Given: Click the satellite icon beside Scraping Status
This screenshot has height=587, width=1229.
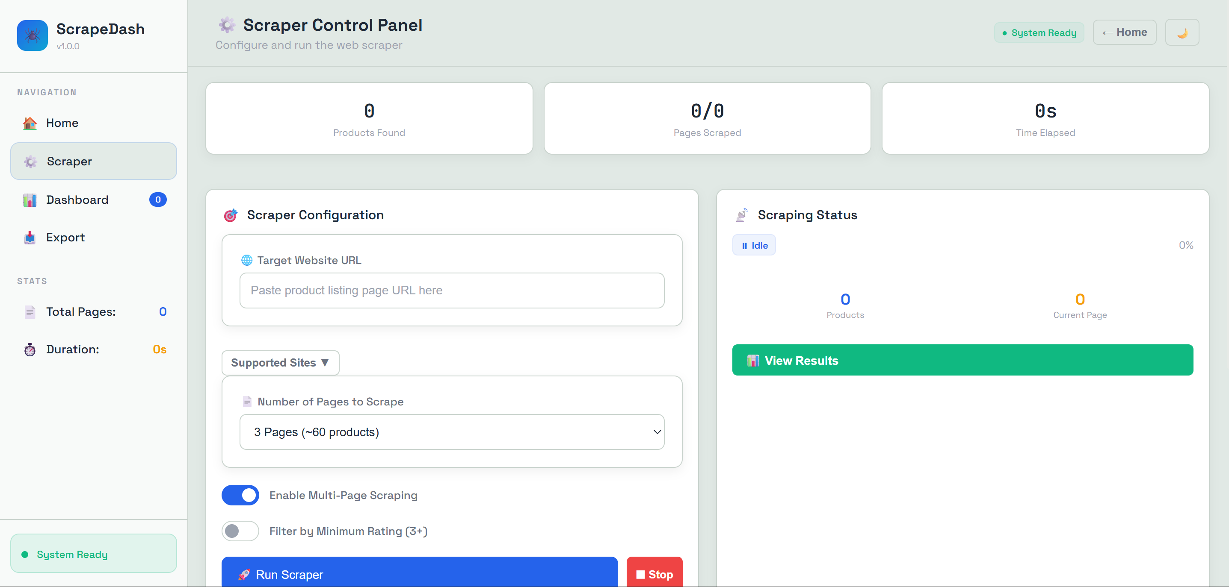Looking at the screenshot, I should tap(742, 215).
